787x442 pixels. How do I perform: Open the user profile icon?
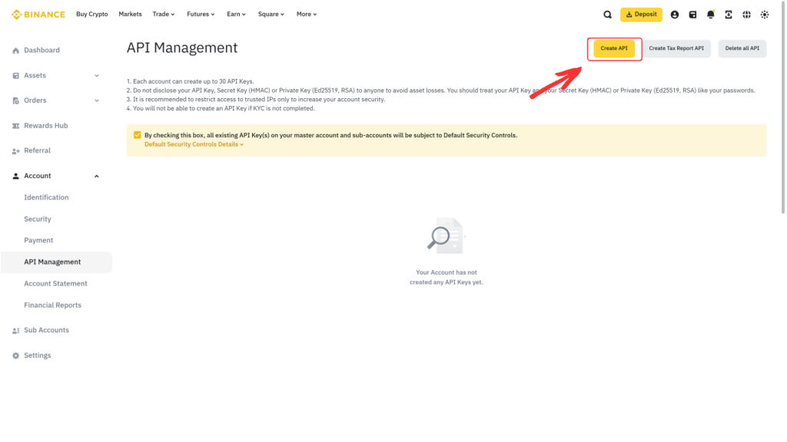[675, 15]
